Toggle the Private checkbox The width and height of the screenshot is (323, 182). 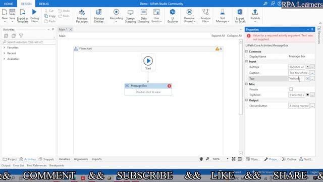click(x=291, y=89)
